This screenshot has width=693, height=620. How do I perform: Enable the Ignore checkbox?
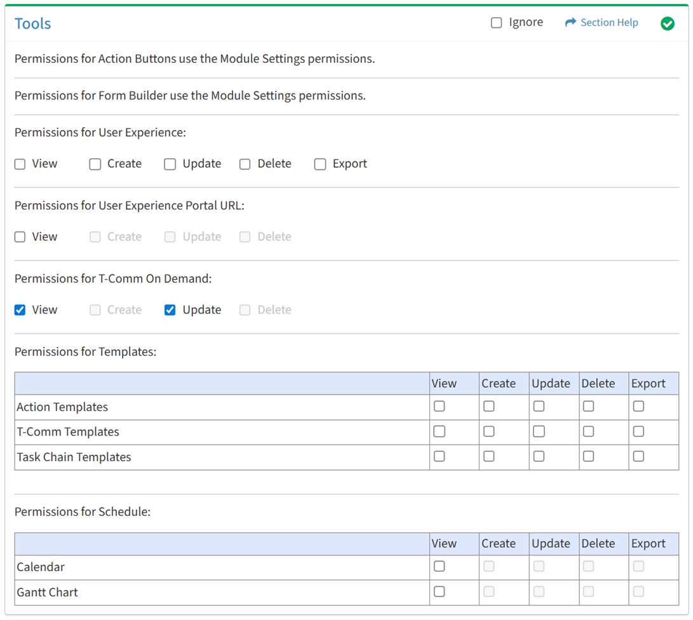pos(496,23)
